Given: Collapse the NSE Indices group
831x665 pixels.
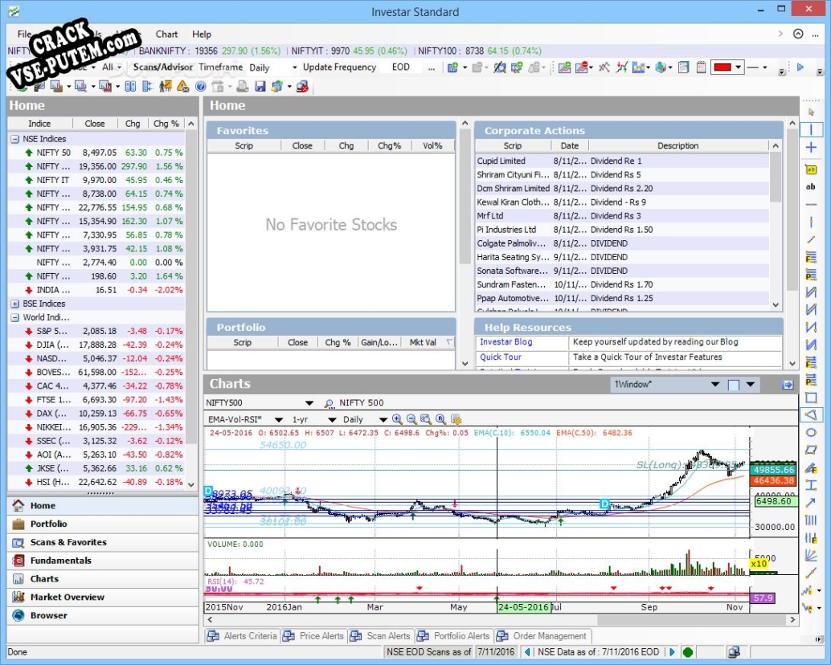Looking at the screenshot, I should pyautogui.click(x=14, y=139).
